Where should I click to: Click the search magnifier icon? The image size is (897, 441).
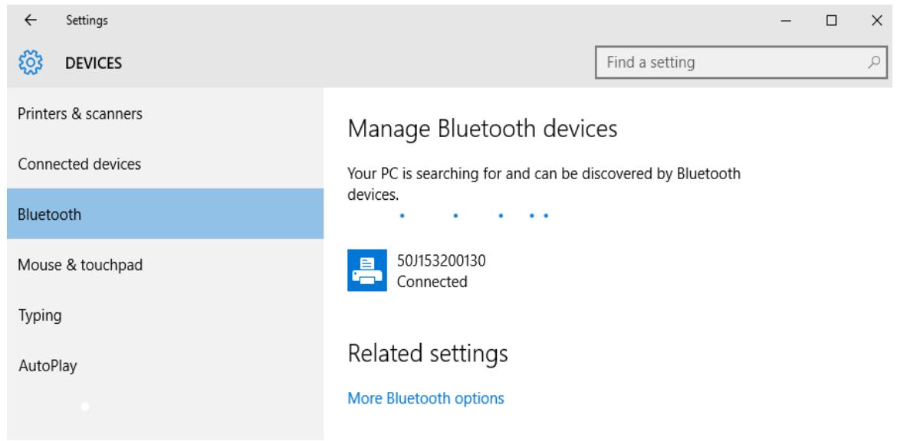click(873, 62)
